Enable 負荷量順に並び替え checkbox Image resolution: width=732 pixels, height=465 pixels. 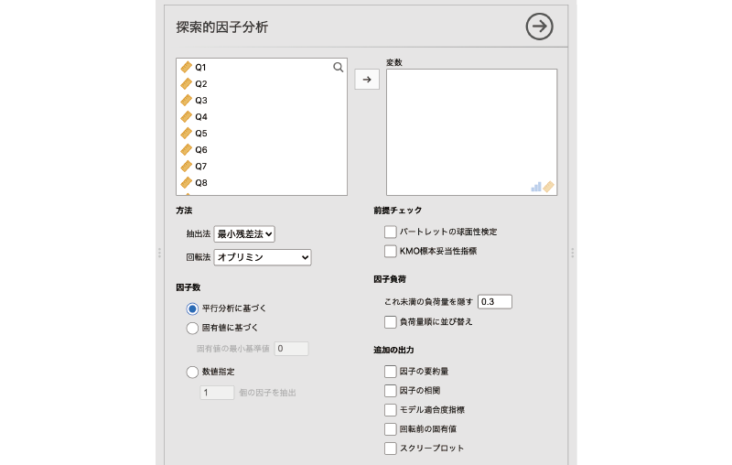click(x=391, y=322)
